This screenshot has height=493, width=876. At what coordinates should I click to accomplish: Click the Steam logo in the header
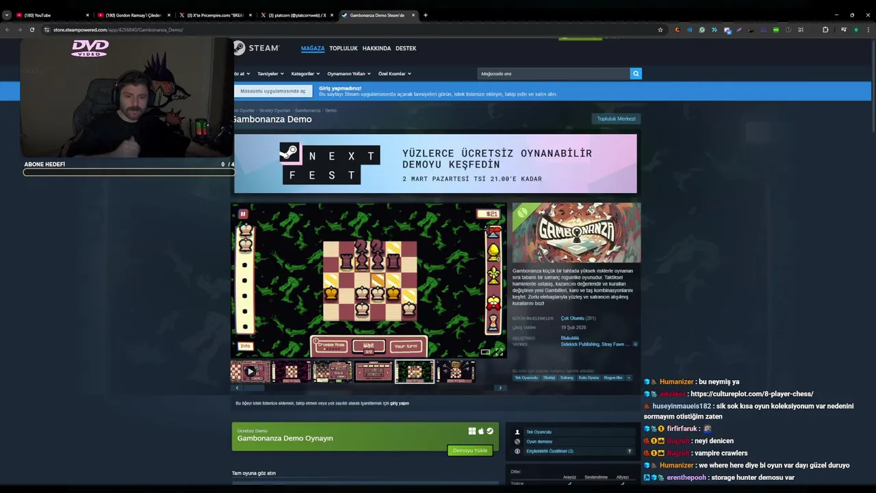(x=257, y=48)
